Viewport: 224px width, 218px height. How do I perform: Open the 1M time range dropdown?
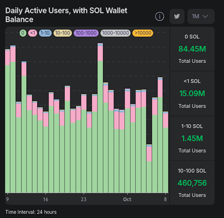click(x=201, y=16)
